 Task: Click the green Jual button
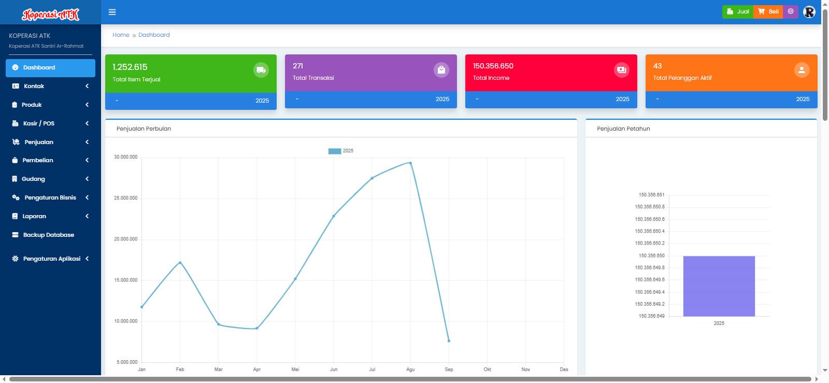click(x=738, y=11)
